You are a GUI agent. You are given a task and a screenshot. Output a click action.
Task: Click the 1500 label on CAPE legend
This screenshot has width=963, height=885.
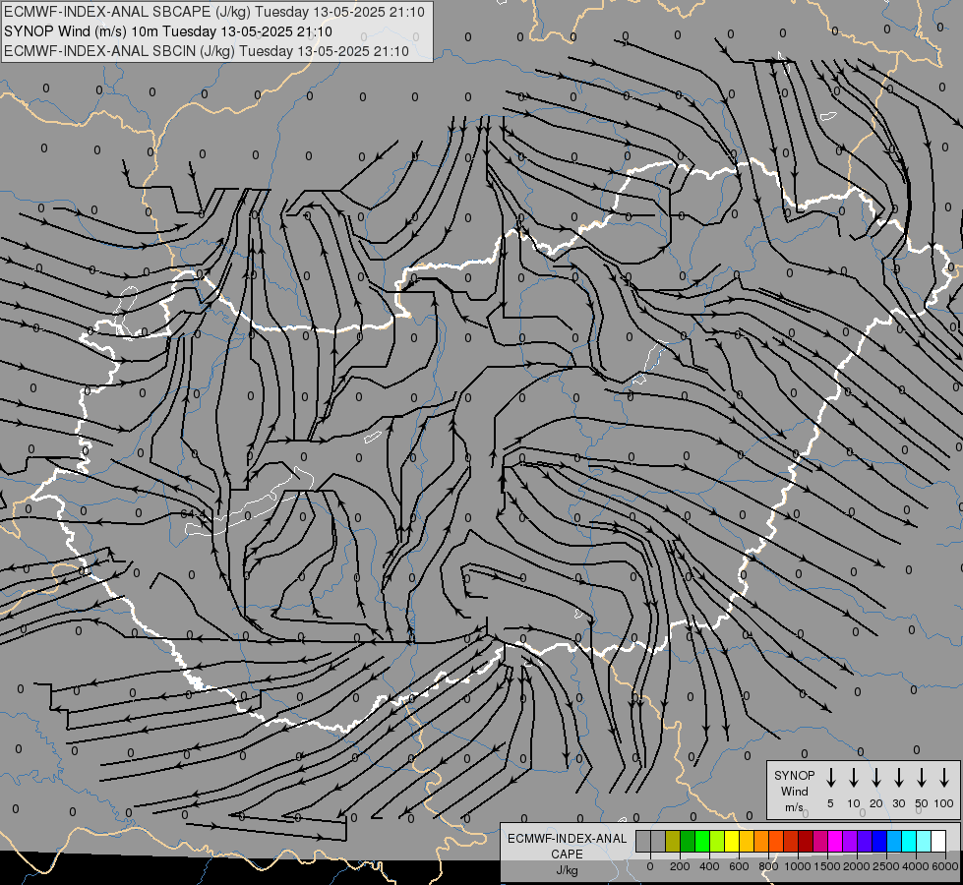point(827,866)
